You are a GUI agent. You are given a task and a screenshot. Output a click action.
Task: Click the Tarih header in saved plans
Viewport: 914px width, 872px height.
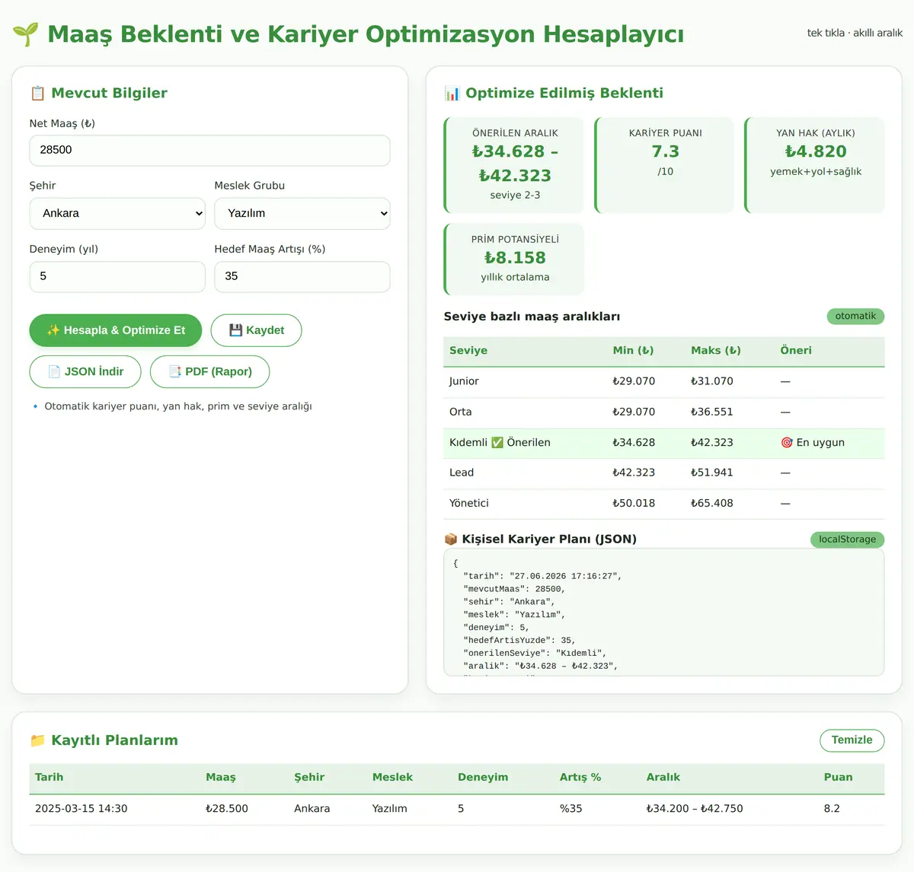49,778
